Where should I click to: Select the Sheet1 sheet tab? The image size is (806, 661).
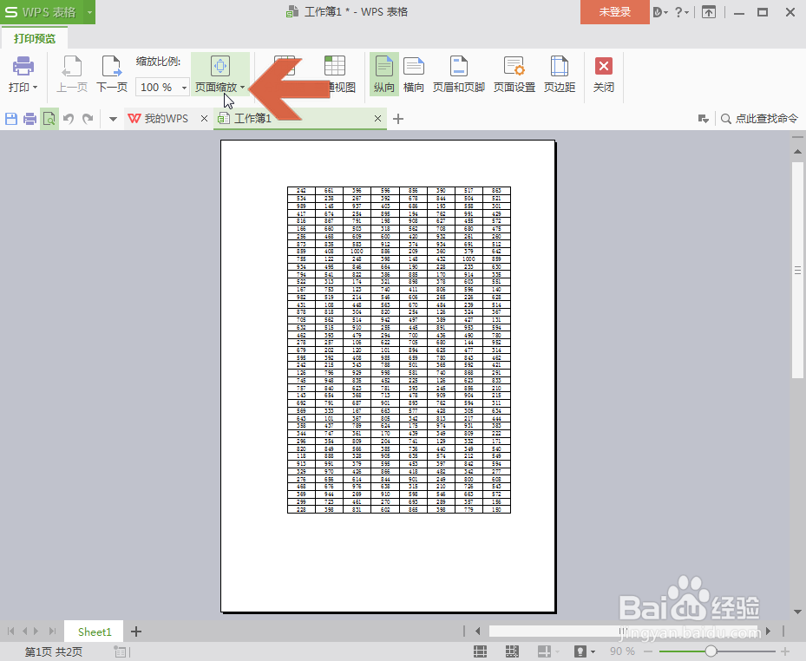coord(94,632)
